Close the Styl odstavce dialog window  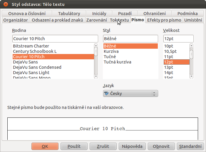6,4
